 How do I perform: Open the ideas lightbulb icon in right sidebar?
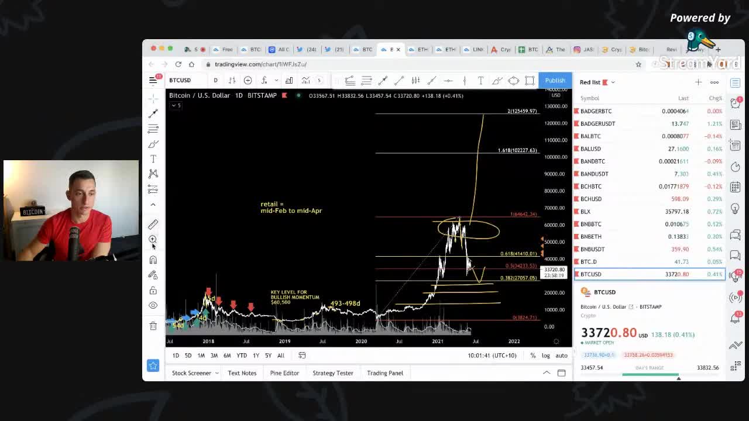[x=736, y=209]
